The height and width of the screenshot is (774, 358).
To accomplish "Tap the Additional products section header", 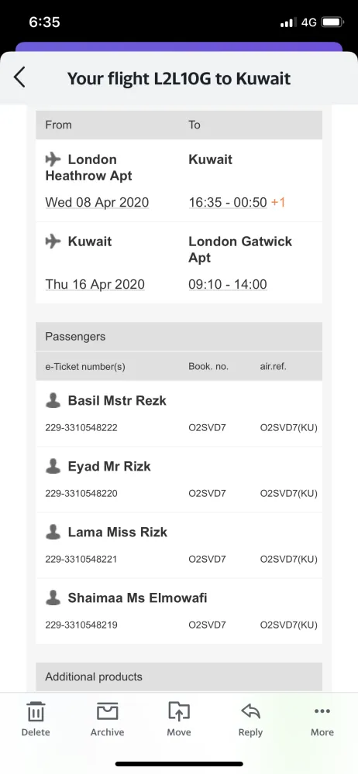I will (x=179, y=676).
